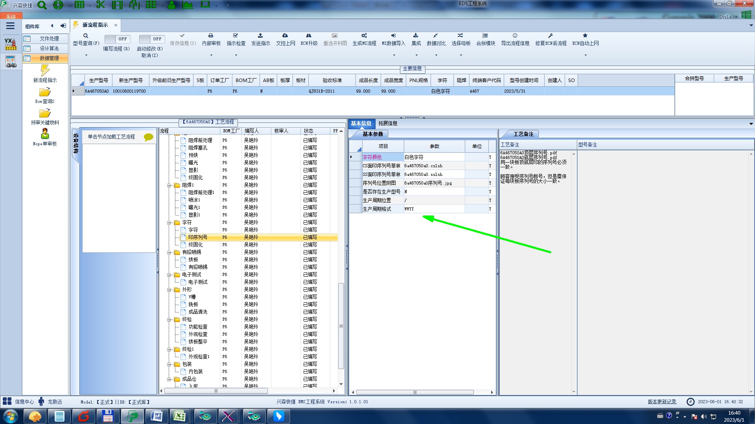The image size is (755, 424).
Task: Click the green person icon in title bar
Action: pyautogui.click(x=171, y=5)
